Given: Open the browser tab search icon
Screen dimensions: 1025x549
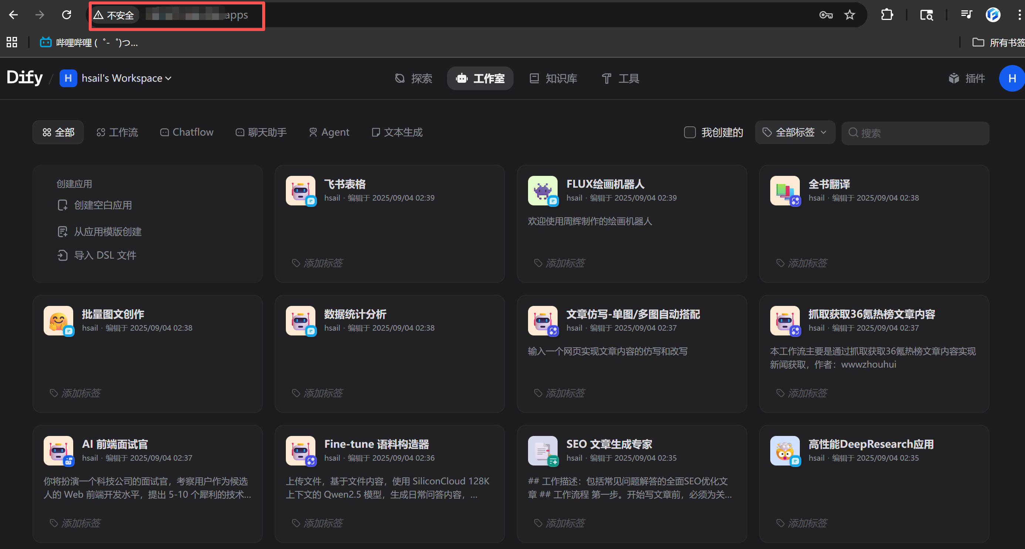Looking at the screenshot, I should [926, 15].
